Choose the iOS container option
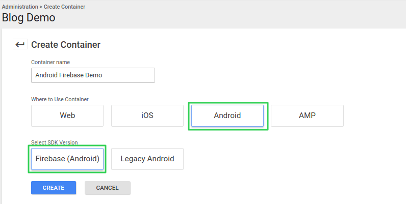Screen dimensions: 406x204 tap(147, 115)
